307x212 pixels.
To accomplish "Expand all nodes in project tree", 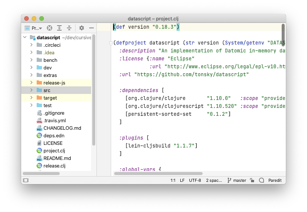I will 59,28.
